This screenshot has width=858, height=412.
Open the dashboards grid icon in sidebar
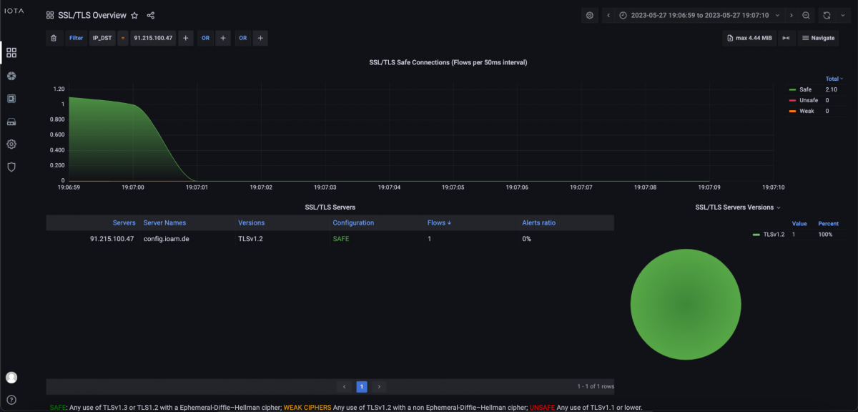point(11,52)
